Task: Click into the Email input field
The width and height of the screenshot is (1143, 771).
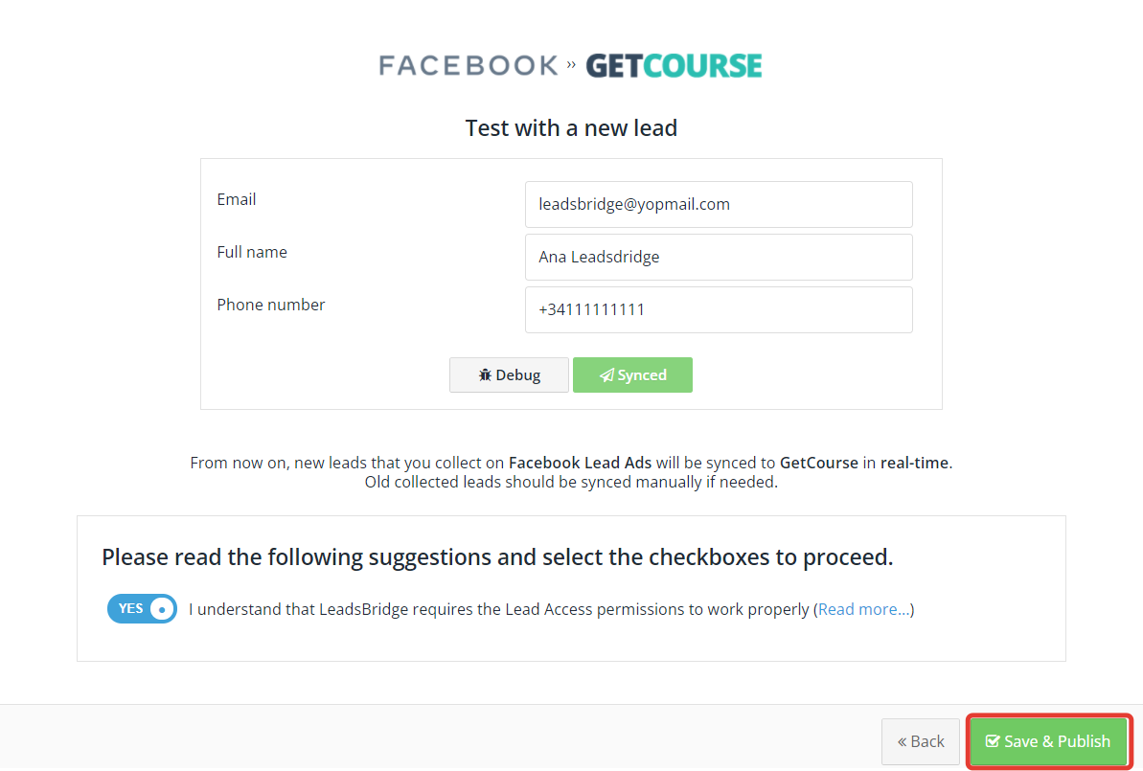Action: (719, 205)
